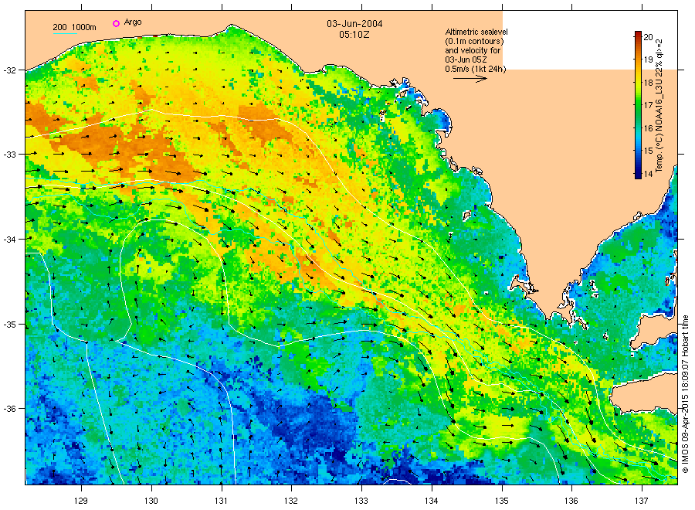Click the Temp NOAA16_L3U color bar label

tap(659, 106)
